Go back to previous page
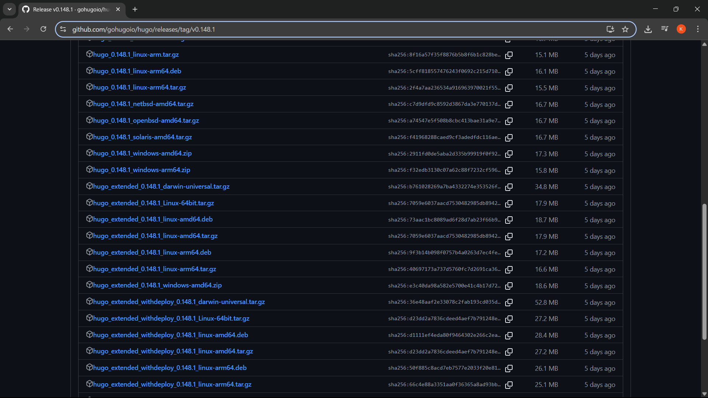This screenshot has width=708, height=398. click(x=10, y=29)
